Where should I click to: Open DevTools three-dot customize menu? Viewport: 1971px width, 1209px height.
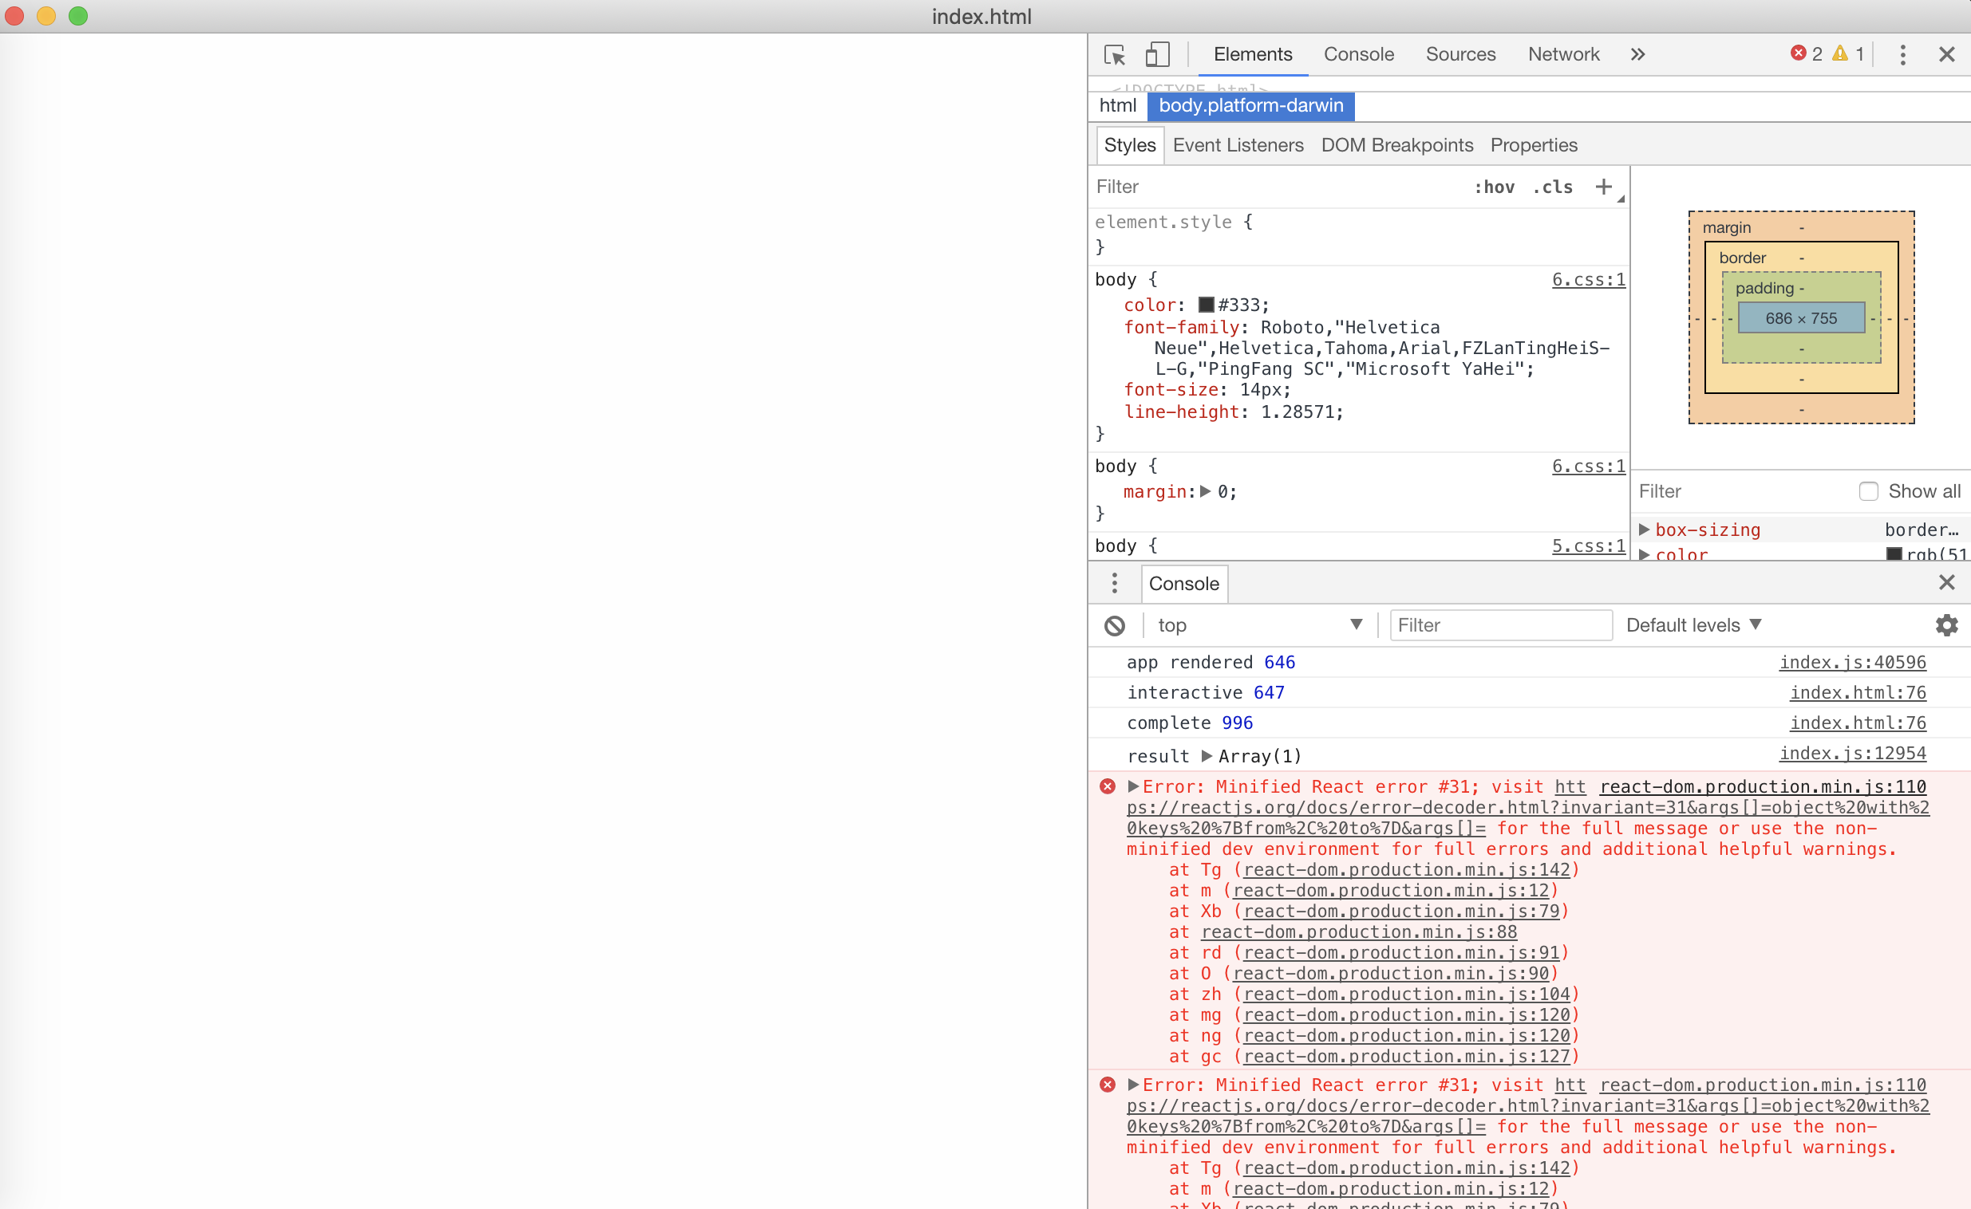pyautogui.click(x=1903, y=54)
